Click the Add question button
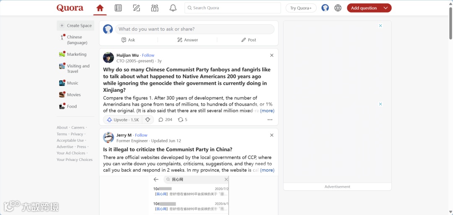The image size is (453, 215). coord(364,8)
